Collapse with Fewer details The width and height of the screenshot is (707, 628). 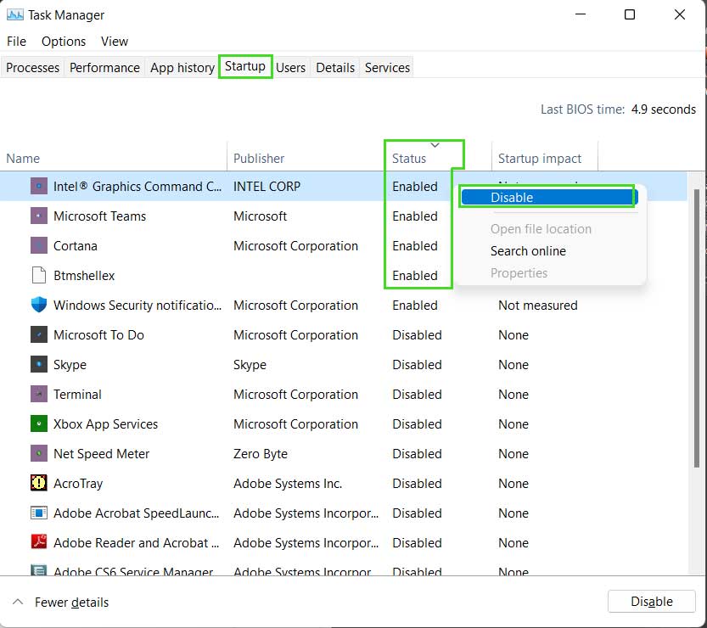(x=61, y=603)
